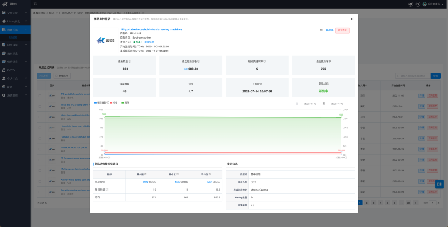Go to page 2 in the pagination

(366, 203)
